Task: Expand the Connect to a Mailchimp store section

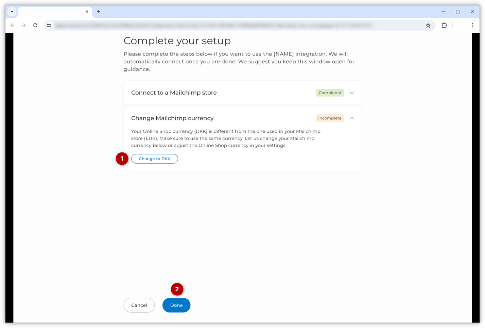Action: click(352, 93)
